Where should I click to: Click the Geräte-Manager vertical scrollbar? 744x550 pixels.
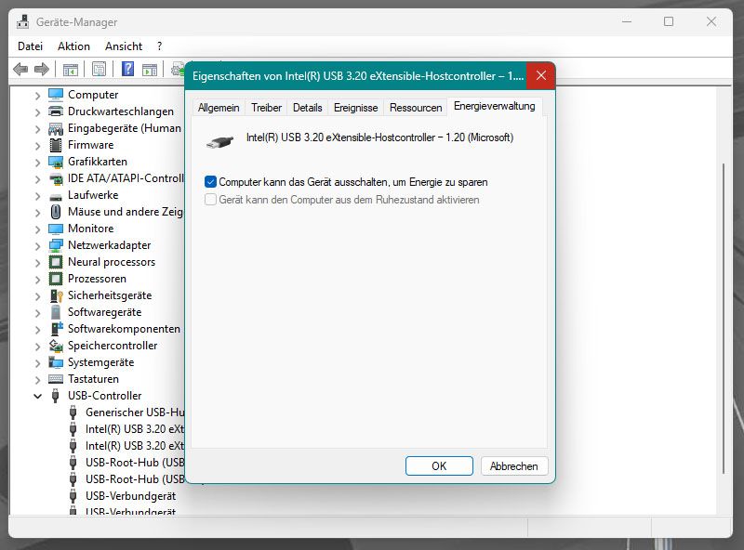[724, 319]
